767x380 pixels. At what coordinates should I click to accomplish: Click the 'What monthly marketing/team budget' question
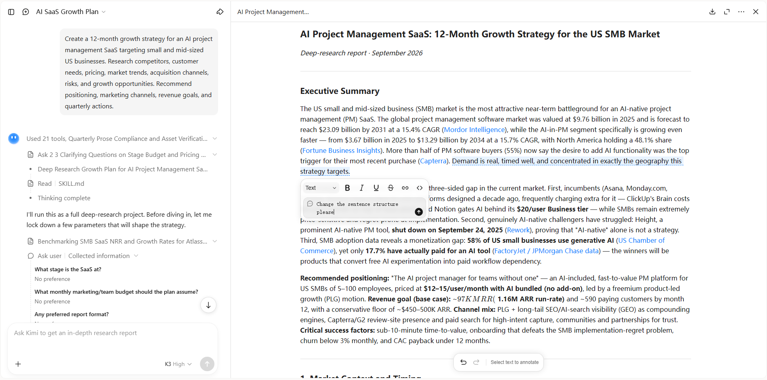116,292
